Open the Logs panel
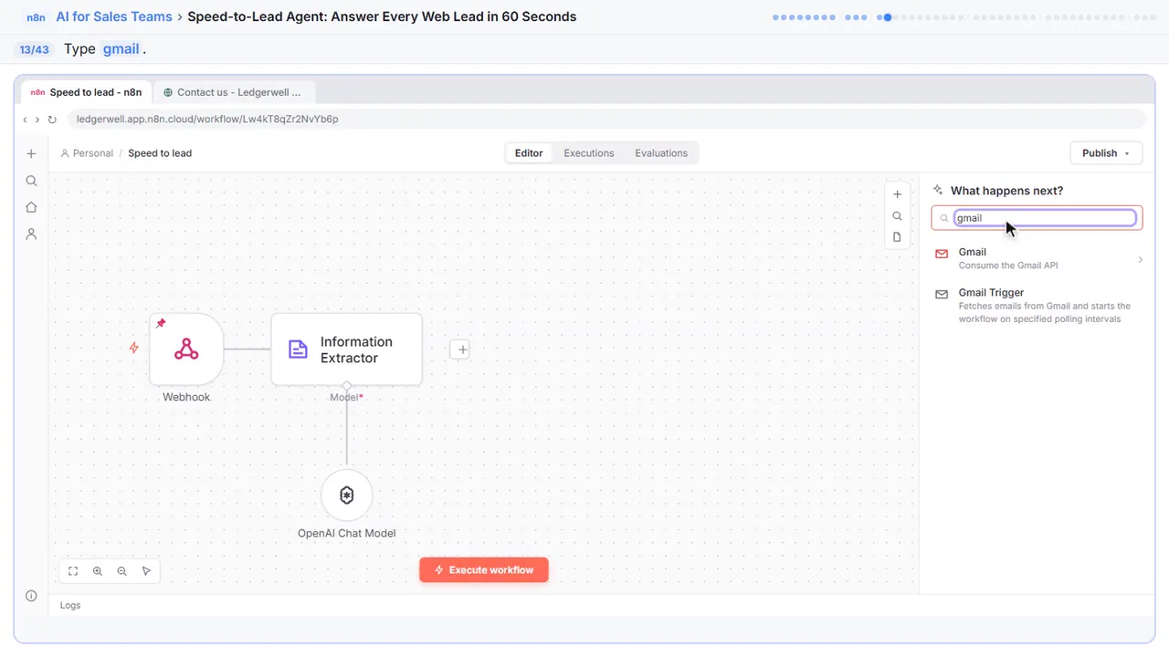The height and width of the screenshot is (657, 1169). tap(70, 605)
